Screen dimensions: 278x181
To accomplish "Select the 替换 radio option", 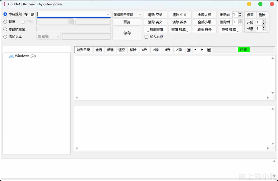I will coord(5,22).
